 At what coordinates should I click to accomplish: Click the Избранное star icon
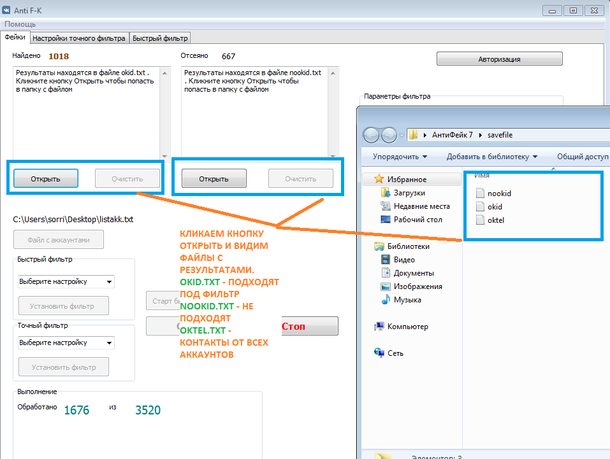pyautogui.click(x=379, y=179)
